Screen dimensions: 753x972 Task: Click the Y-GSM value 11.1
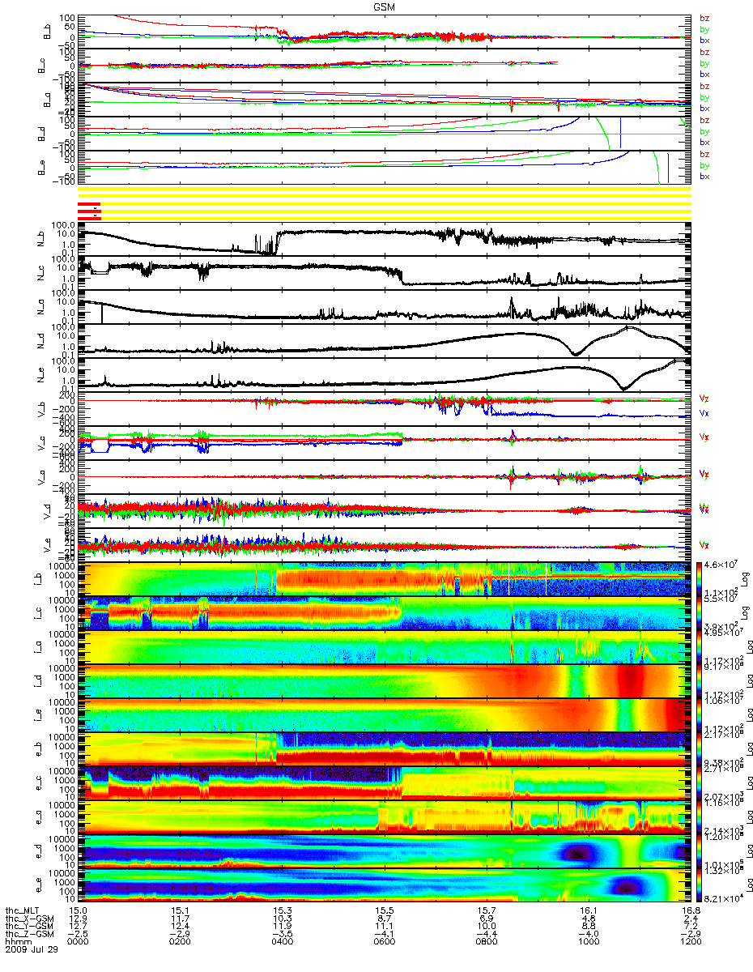pyautogui.click(x=384, y=927)
